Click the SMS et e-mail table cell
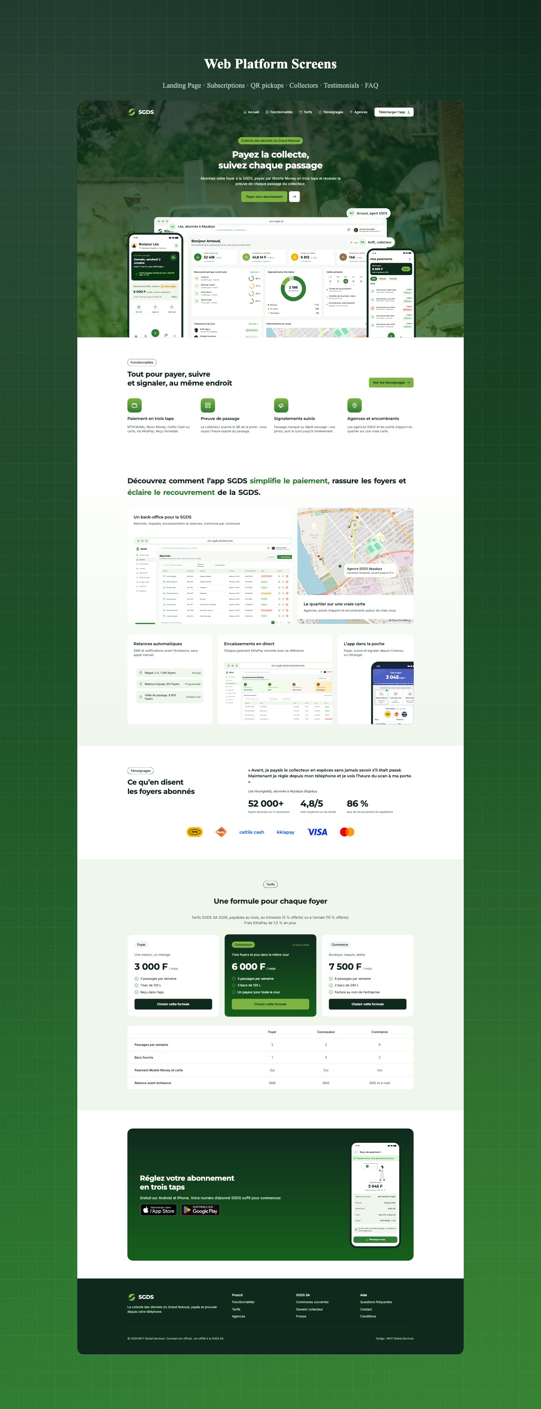The height and width of the screenshot is (1409, 541). click(x=379, y=1083)
